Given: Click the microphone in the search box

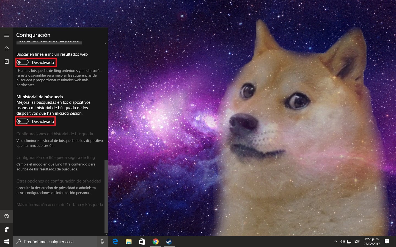Looking at the screenshot, I should click(102, 242).
